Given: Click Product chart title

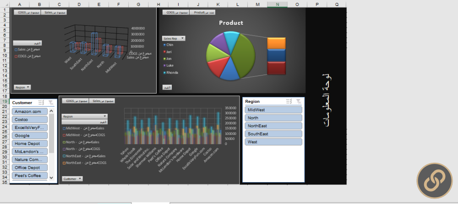Looking at the screenshot, I should tap(231, 23).
